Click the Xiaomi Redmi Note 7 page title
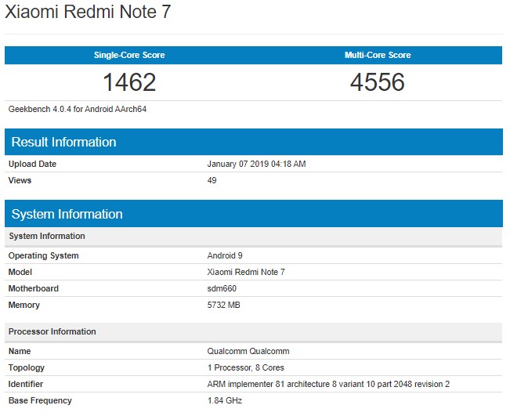This screenshot has width=510, height=416. tap(88, 12)
